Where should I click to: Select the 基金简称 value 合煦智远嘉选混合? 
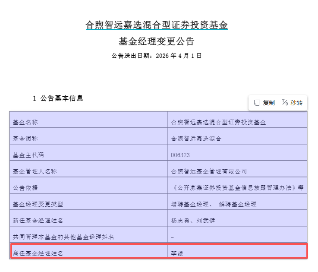pyautogui.click(x=196, y=139)
